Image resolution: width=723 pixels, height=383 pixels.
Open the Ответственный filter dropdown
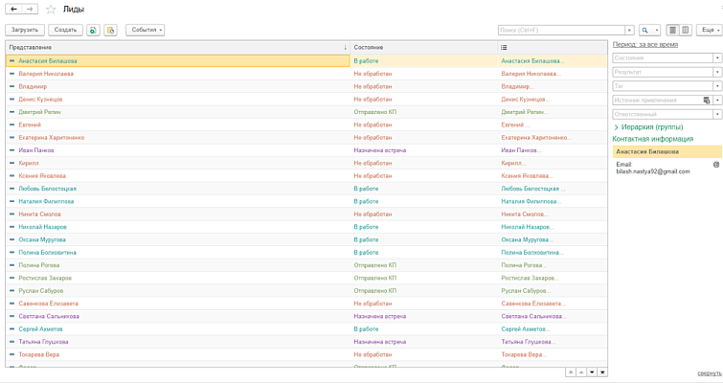[717, 114]
